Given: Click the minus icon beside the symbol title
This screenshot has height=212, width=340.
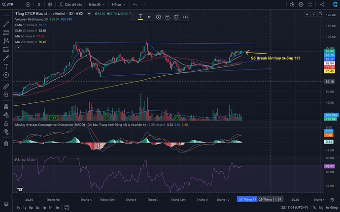Looking at the screenshot, I should click(x=89, y=13).
